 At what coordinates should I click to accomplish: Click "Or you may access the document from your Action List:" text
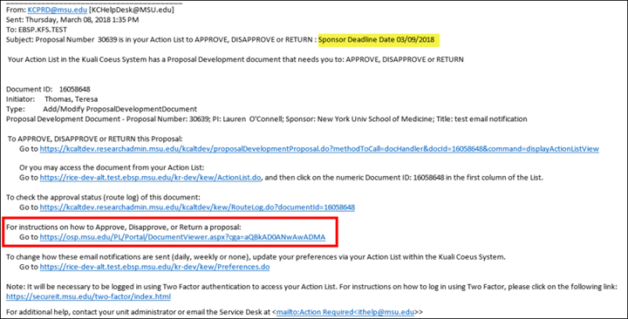click(112, 167)
